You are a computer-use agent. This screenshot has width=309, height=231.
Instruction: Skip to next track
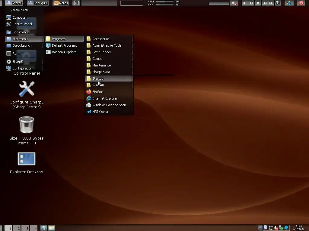click(271, 3)
